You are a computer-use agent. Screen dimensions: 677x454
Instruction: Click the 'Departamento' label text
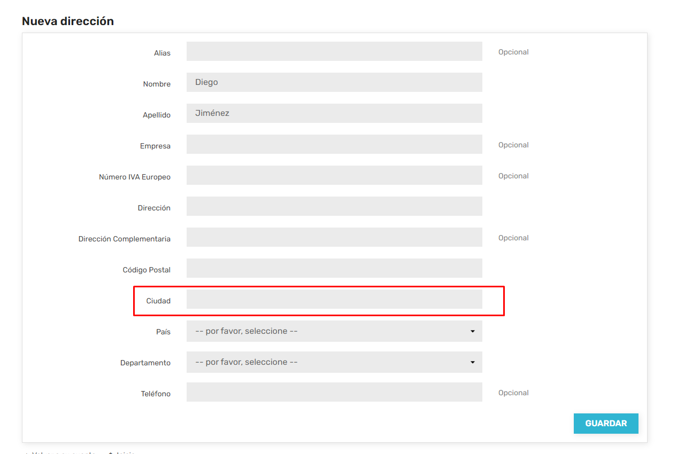coord(145,363)
